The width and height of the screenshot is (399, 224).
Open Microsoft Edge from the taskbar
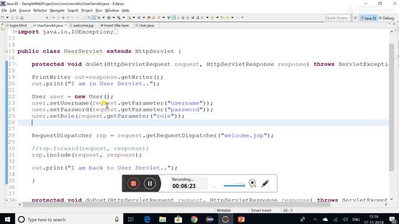[x=147, y=220]
